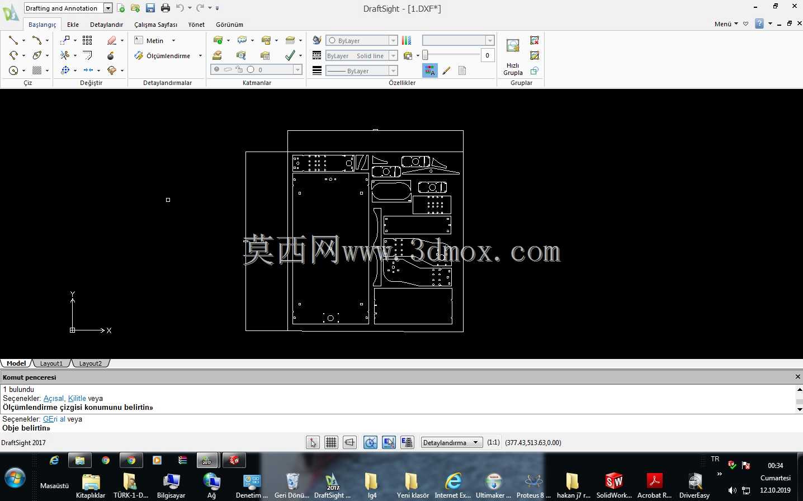Viewport: 803px width, 501px height.
Task: Click the green checkmark activate-layer icon
Action: [290, 55]
